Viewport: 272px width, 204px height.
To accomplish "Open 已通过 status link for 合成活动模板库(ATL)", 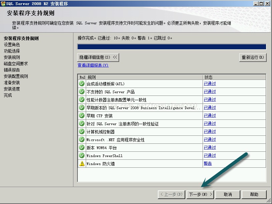I will [210, 84].
